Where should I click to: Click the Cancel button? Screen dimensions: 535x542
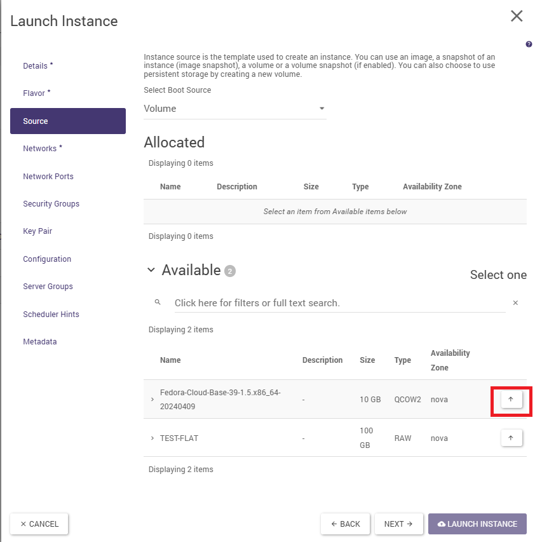coord(39,524)
